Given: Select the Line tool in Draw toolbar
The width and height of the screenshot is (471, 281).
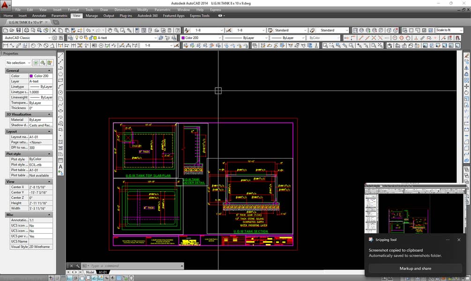Looking at the screenshot, I should (60, 56).
